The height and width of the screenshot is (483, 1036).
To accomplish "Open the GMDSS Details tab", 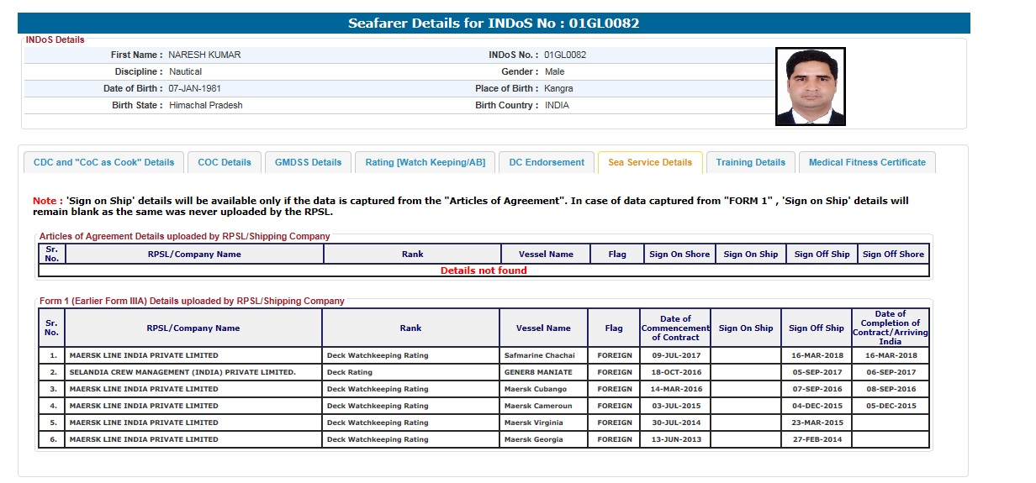I will (308, 163).
